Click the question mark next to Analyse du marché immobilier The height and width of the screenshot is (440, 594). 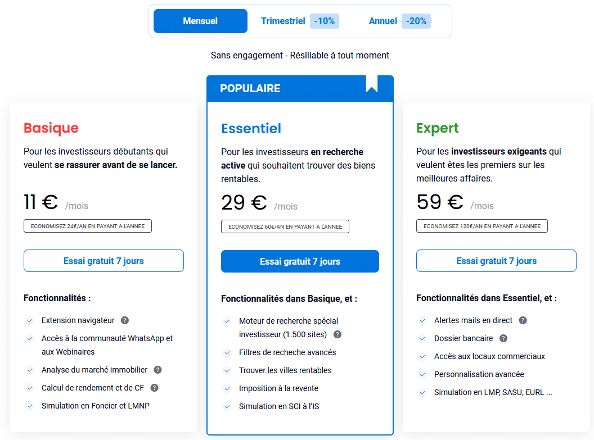point(157,370)
